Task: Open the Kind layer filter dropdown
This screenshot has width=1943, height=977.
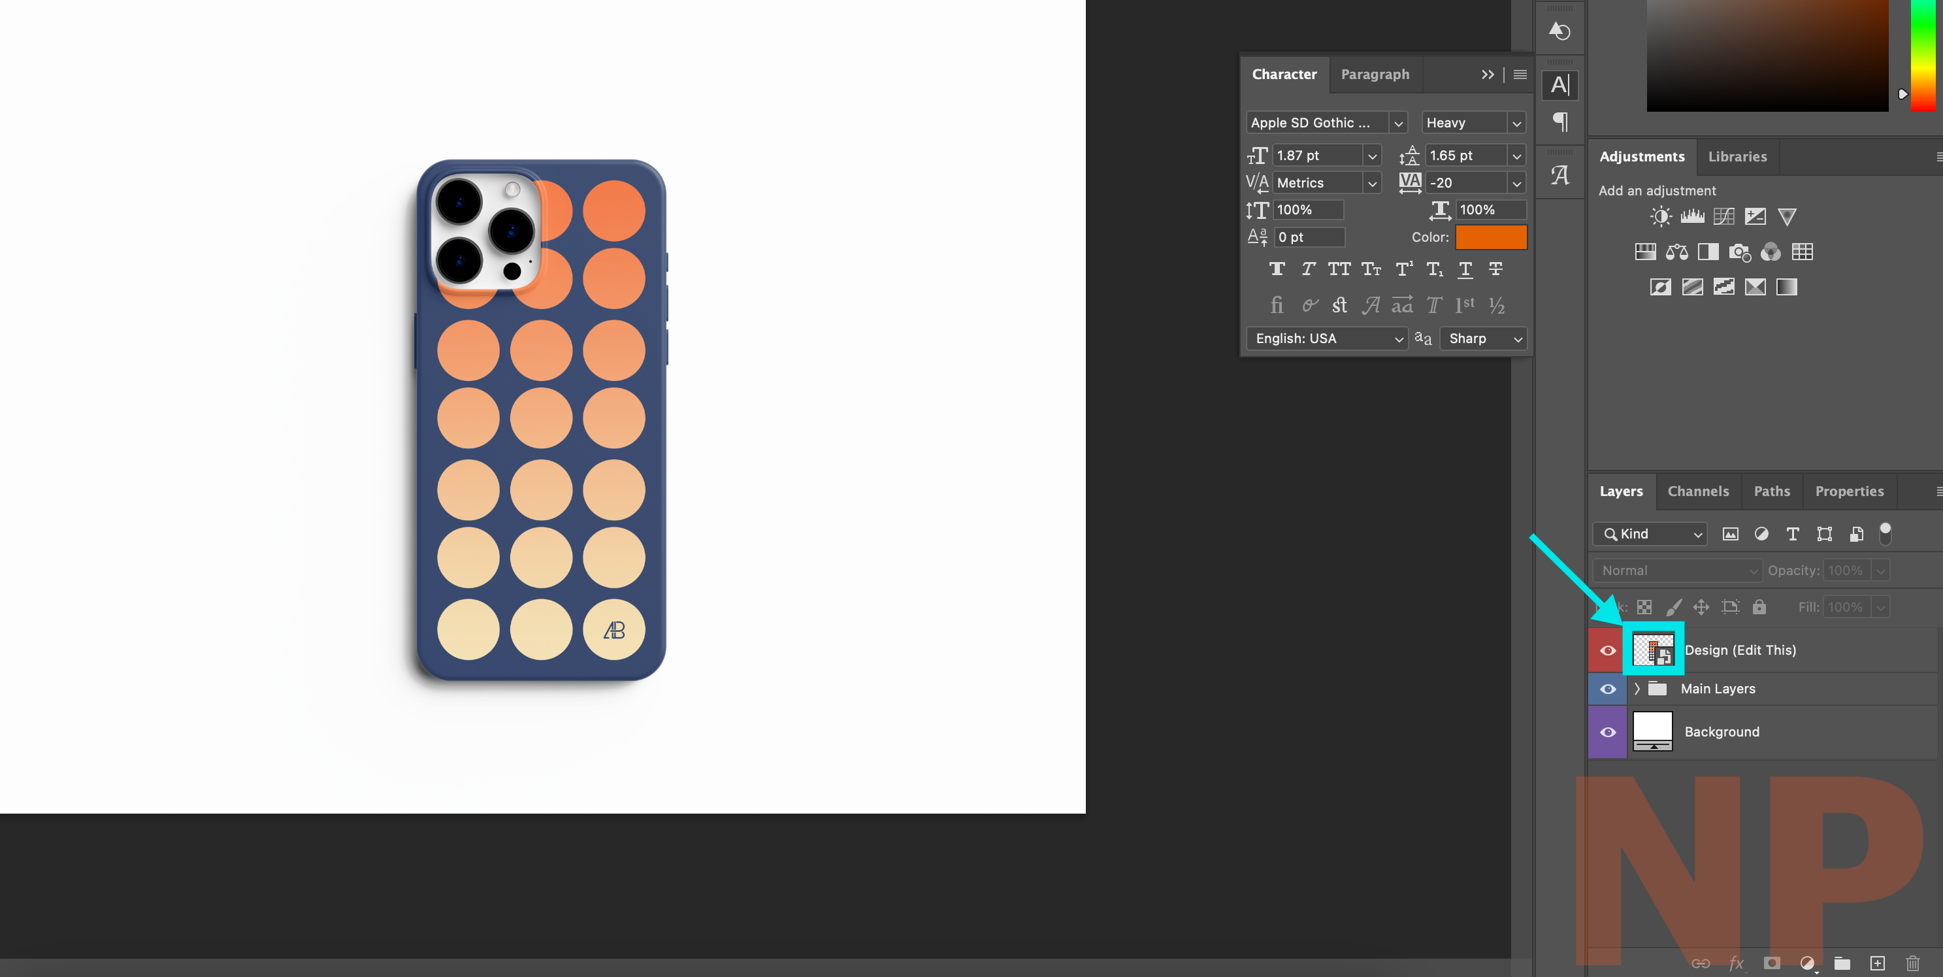Action: pos(1650,534)
